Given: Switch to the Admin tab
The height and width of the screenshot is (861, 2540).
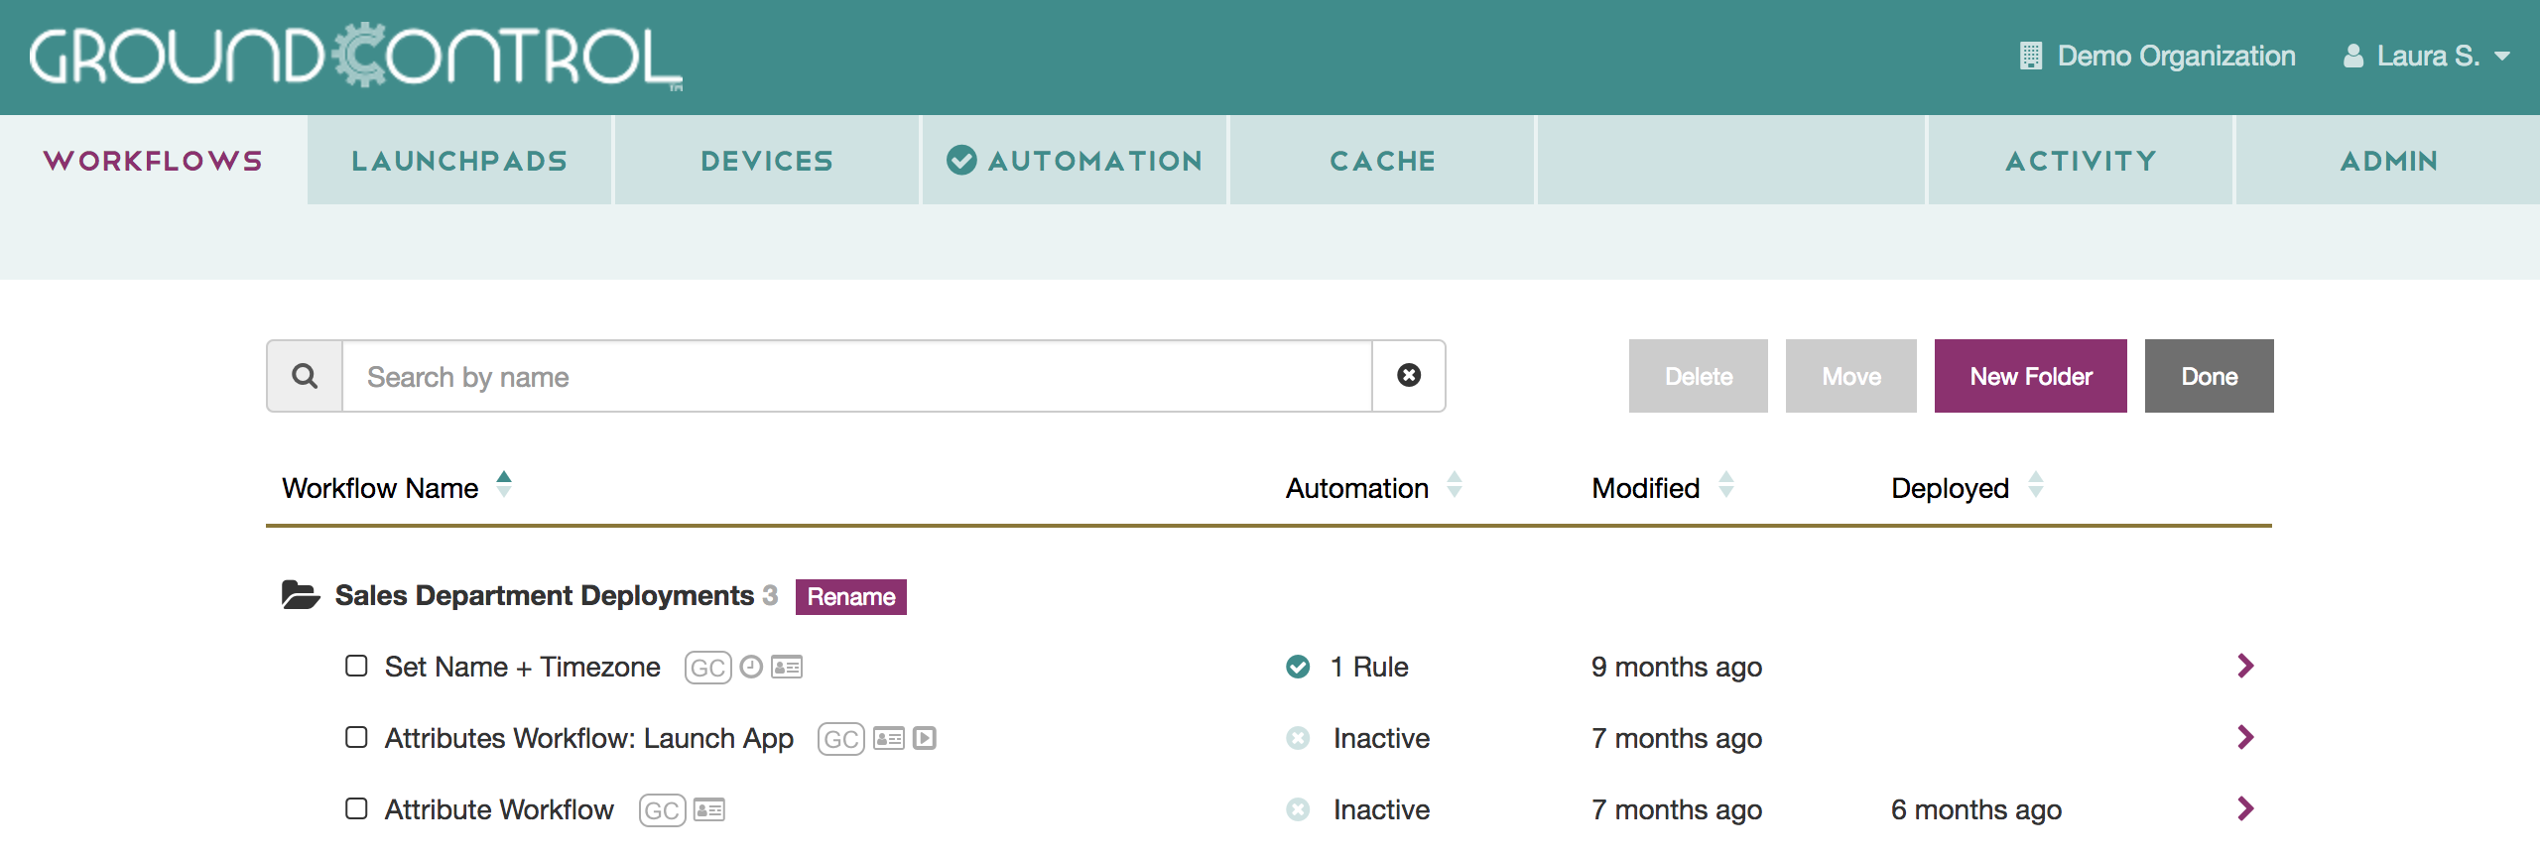Looking at the screenshot, I should [2388, 161].
